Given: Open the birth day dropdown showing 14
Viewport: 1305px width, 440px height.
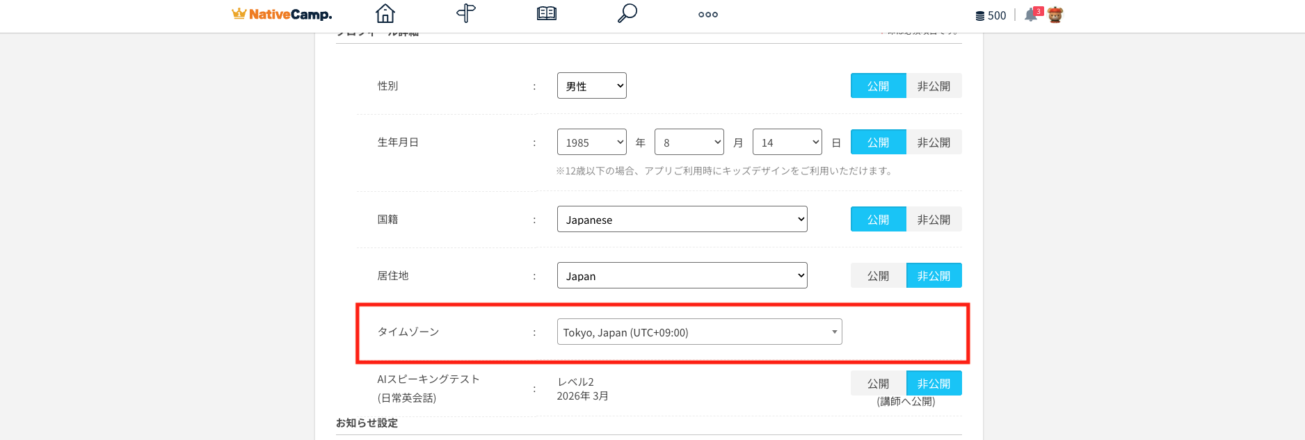Looking at the screenshot, I should 787,142.
